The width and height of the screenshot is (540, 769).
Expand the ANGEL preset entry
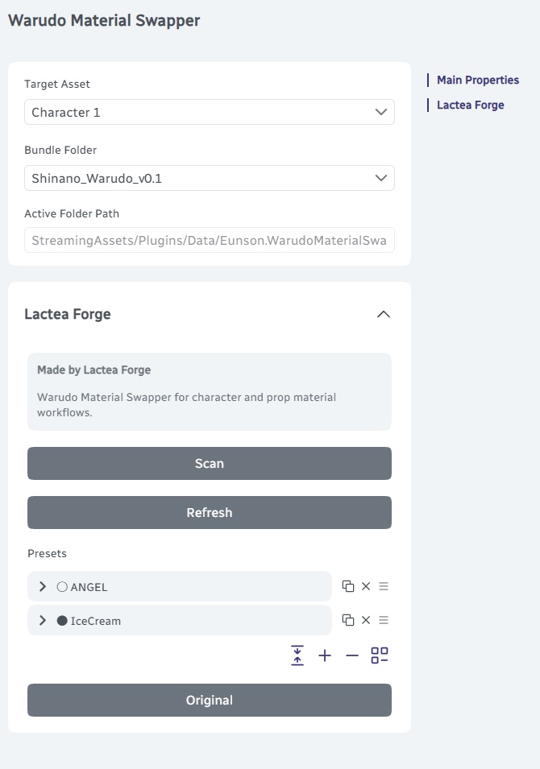coord(43,586)
